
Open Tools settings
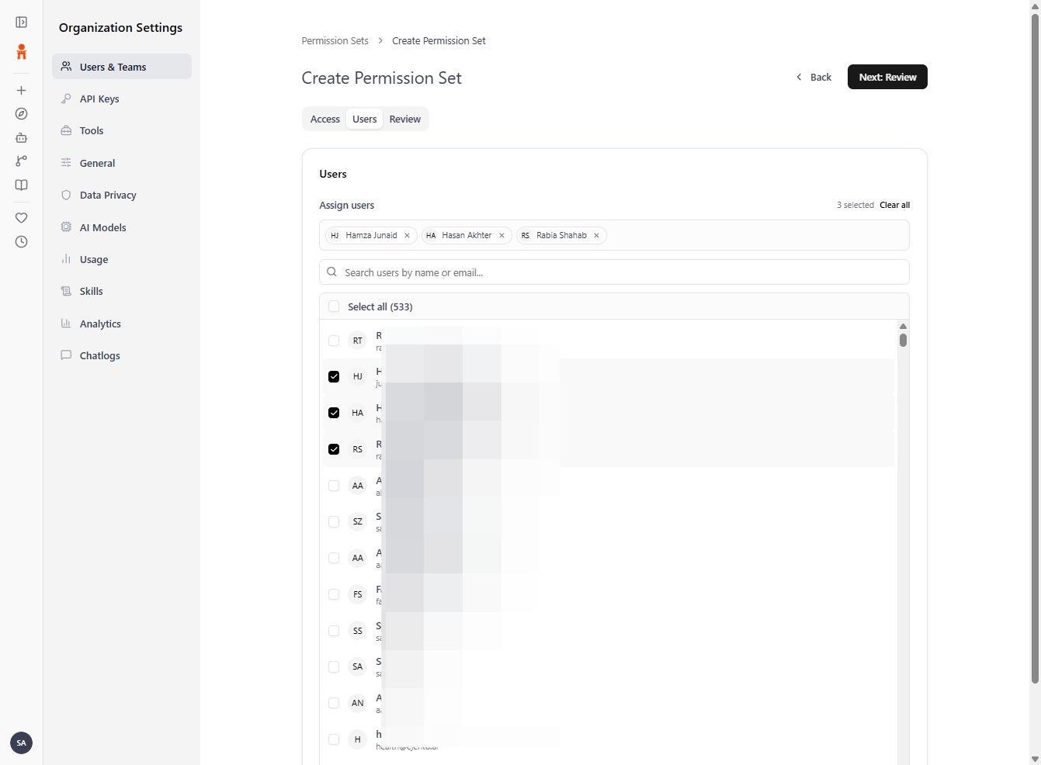pos(122,130)
